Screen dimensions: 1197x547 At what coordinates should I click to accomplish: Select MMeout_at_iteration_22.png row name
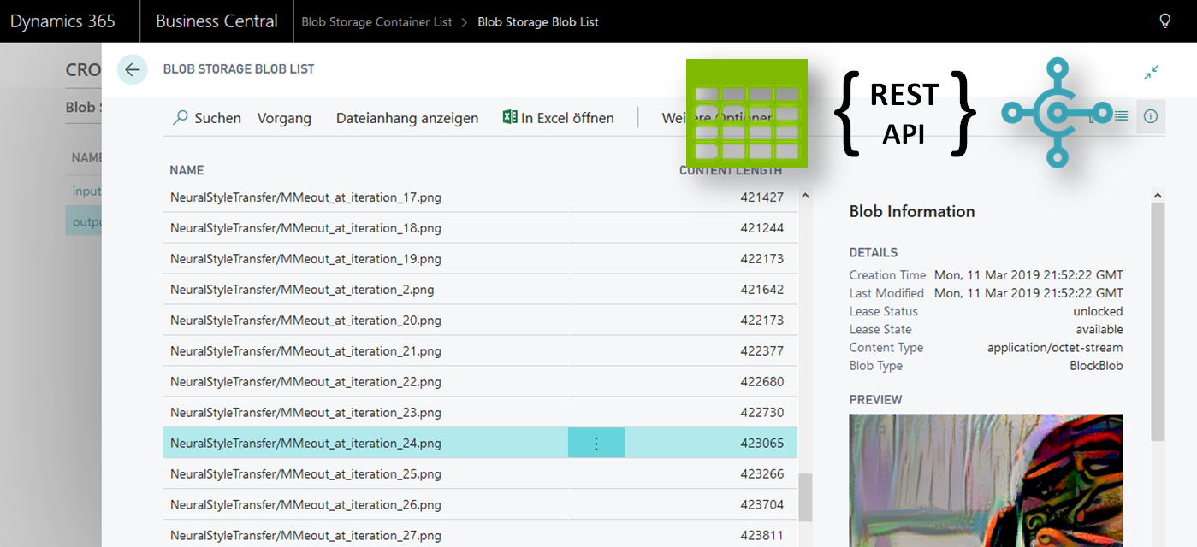(305, 382)
